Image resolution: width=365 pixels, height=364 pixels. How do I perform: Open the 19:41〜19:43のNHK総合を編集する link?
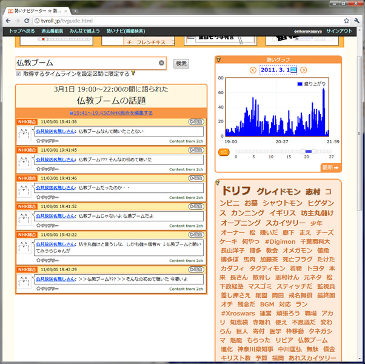[x=113, y=113]
